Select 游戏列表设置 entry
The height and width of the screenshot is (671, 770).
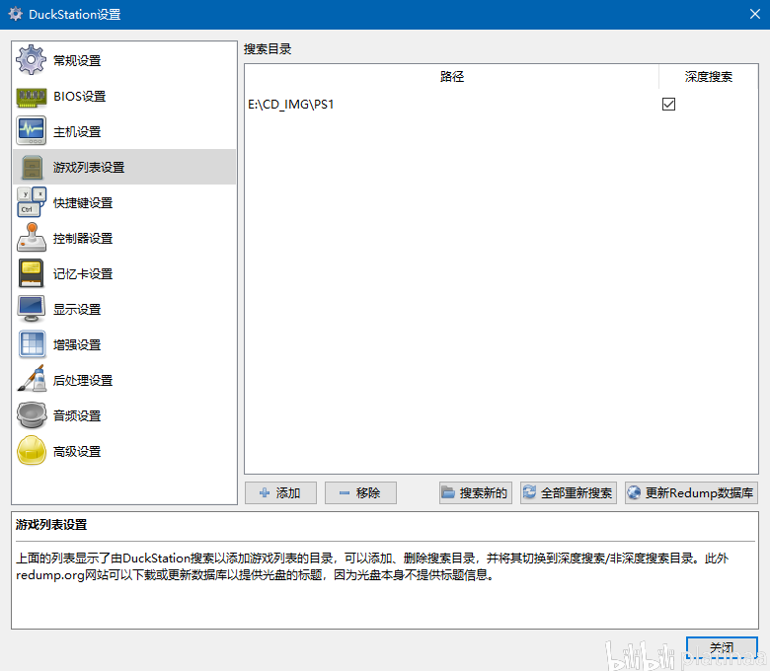(124, 168)
